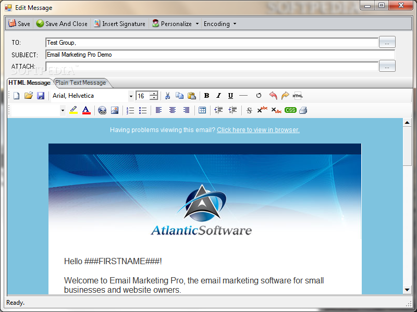Expand the Arial, Helvetica font dropdown
This screenshot has width=417, height=312.
tap(131, 96)
